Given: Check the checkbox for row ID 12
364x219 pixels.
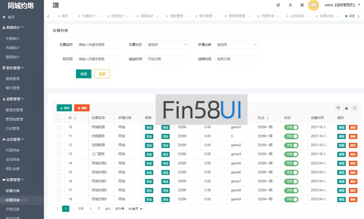Looking at the screenshot, I should pos(59,145).
